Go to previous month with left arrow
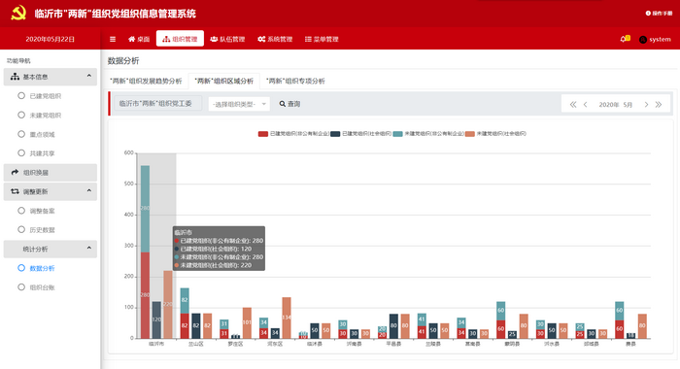Image resolution: width=680 pixels, height=369 pixels. click(x=586, y=105)
